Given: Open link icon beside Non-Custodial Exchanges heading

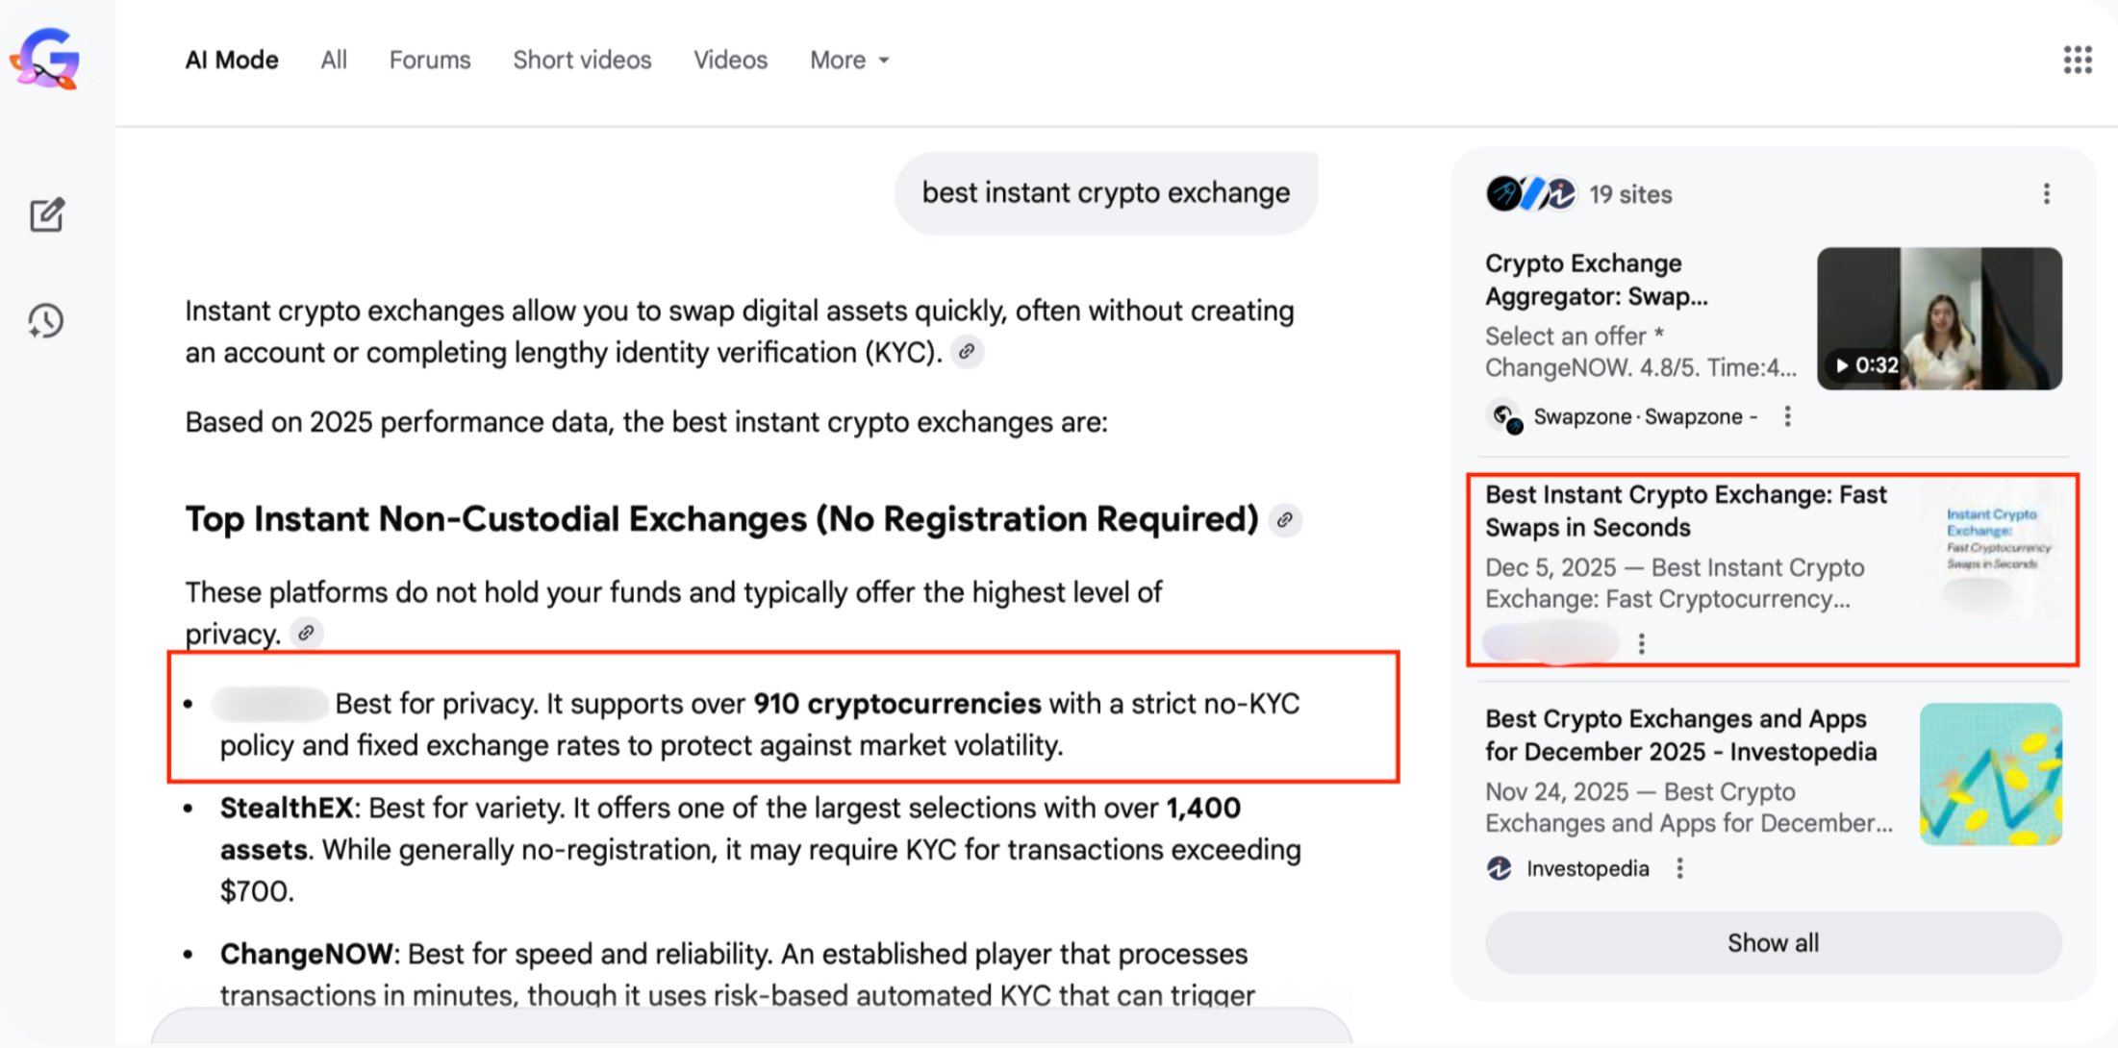Looking at the screenshot, I should (x=1285, y=520).
